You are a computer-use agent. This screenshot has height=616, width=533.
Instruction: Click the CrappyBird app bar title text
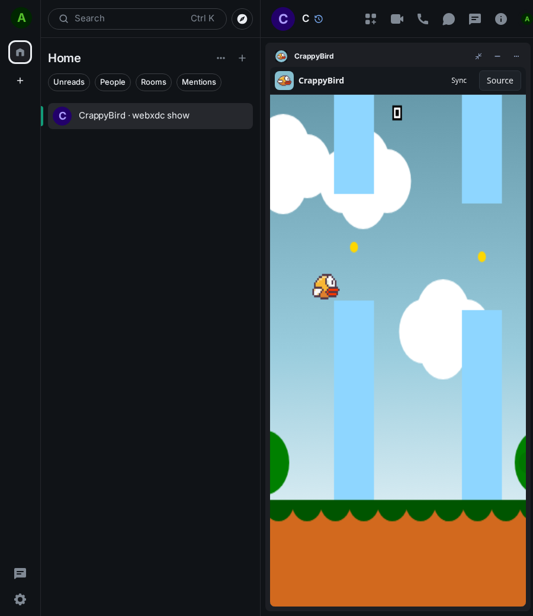click(x=321, y=81)
